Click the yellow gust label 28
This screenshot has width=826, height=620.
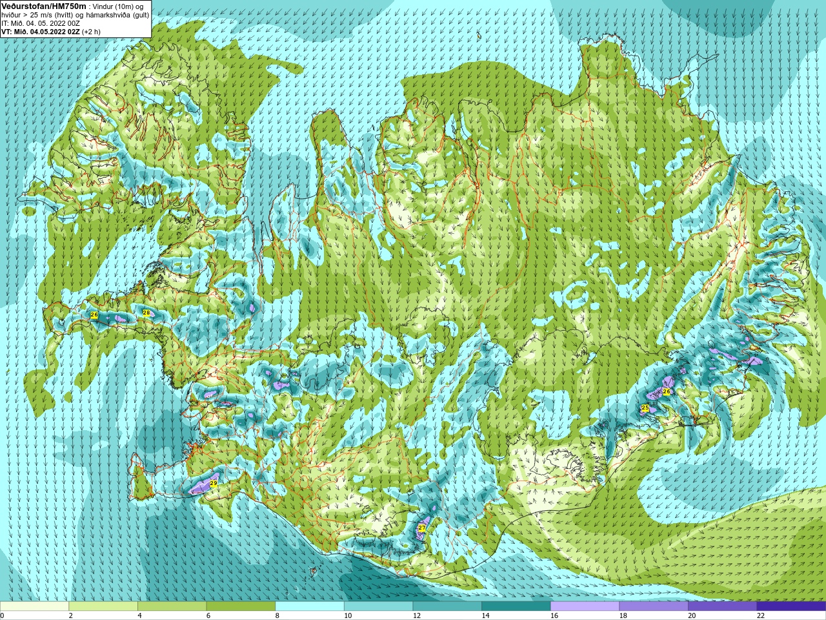tap(146, 313)
